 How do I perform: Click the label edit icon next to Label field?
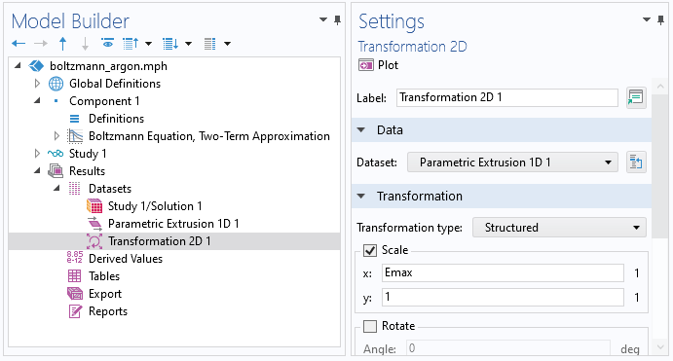[636, 97]
